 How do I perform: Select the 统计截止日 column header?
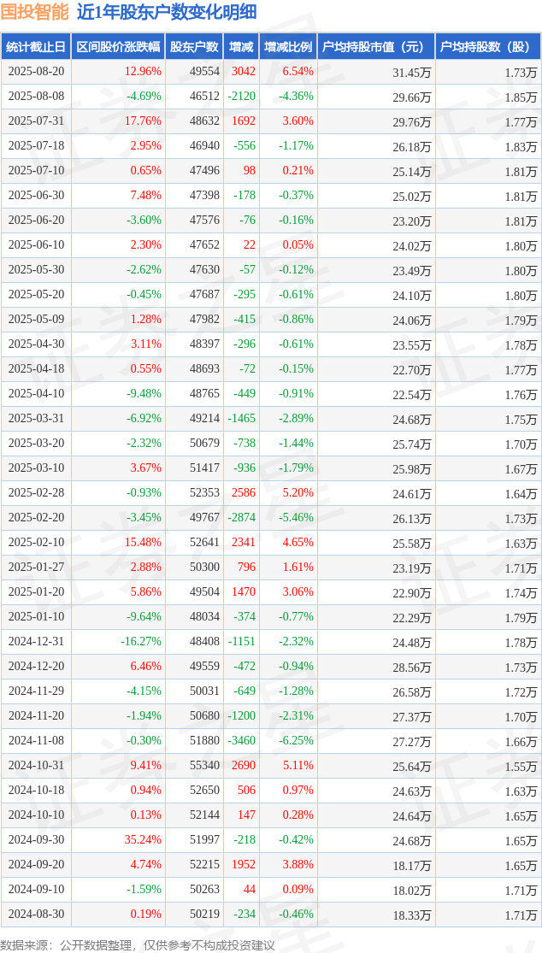[x=35, y=47]
